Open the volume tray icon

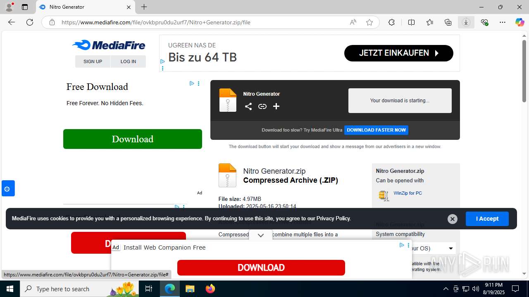point(476,289)
